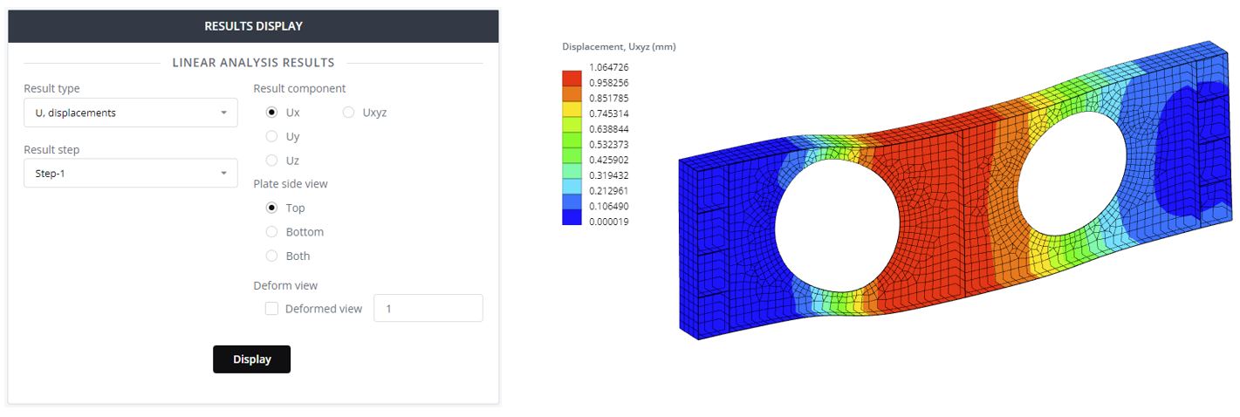Open the Result type dropdown
The image size is (1240, 417).
tap(131, 113)
